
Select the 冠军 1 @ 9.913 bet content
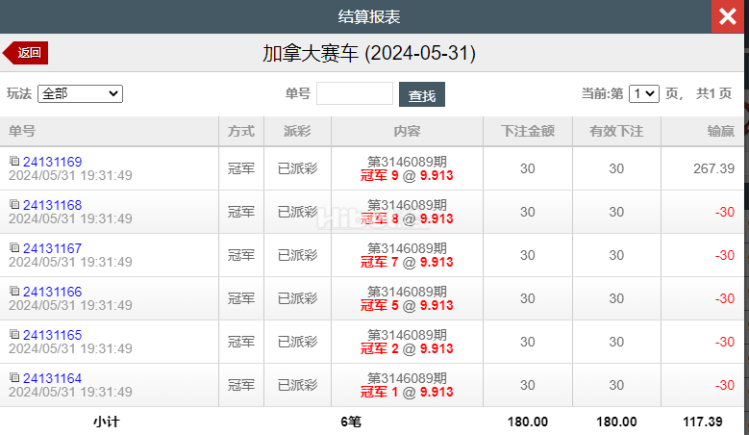click(x=407, y=392)
